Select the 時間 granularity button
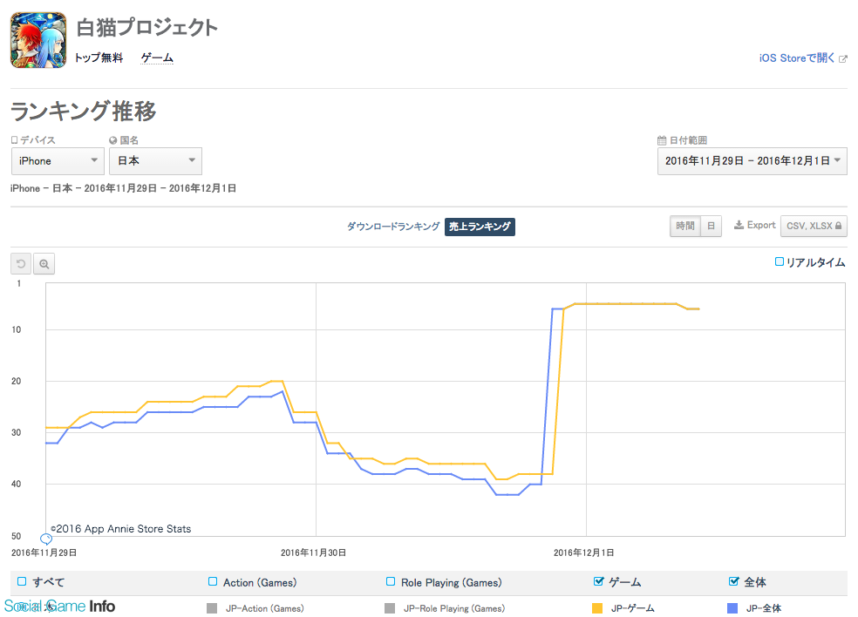 [x=685, y=226]
